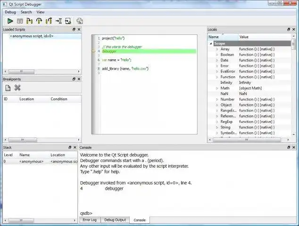Float the Console panel

pos(289,147)
